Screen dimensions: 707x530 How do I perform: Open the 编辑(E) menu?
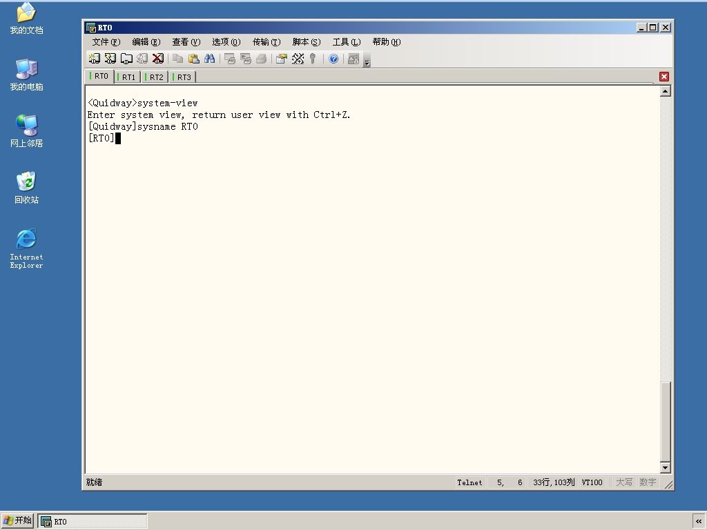[146, 42]
